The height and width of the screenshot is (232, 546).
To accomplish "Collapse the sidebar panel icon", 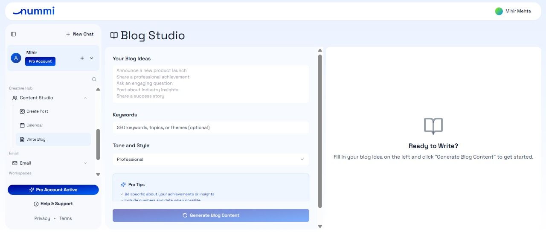I will click(x=14, y=34).
